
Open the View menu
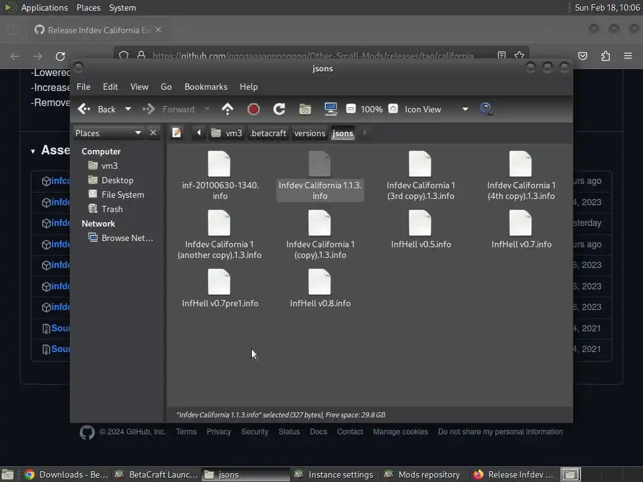pyautogui.click(x=139, y=87)
